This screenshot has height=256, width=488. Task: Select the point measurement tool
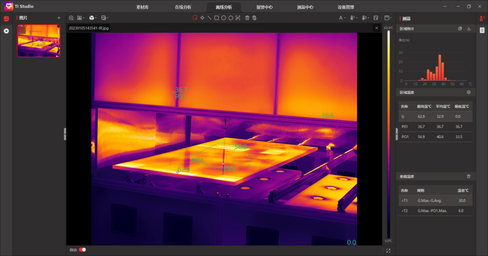[x=202, y=18]
